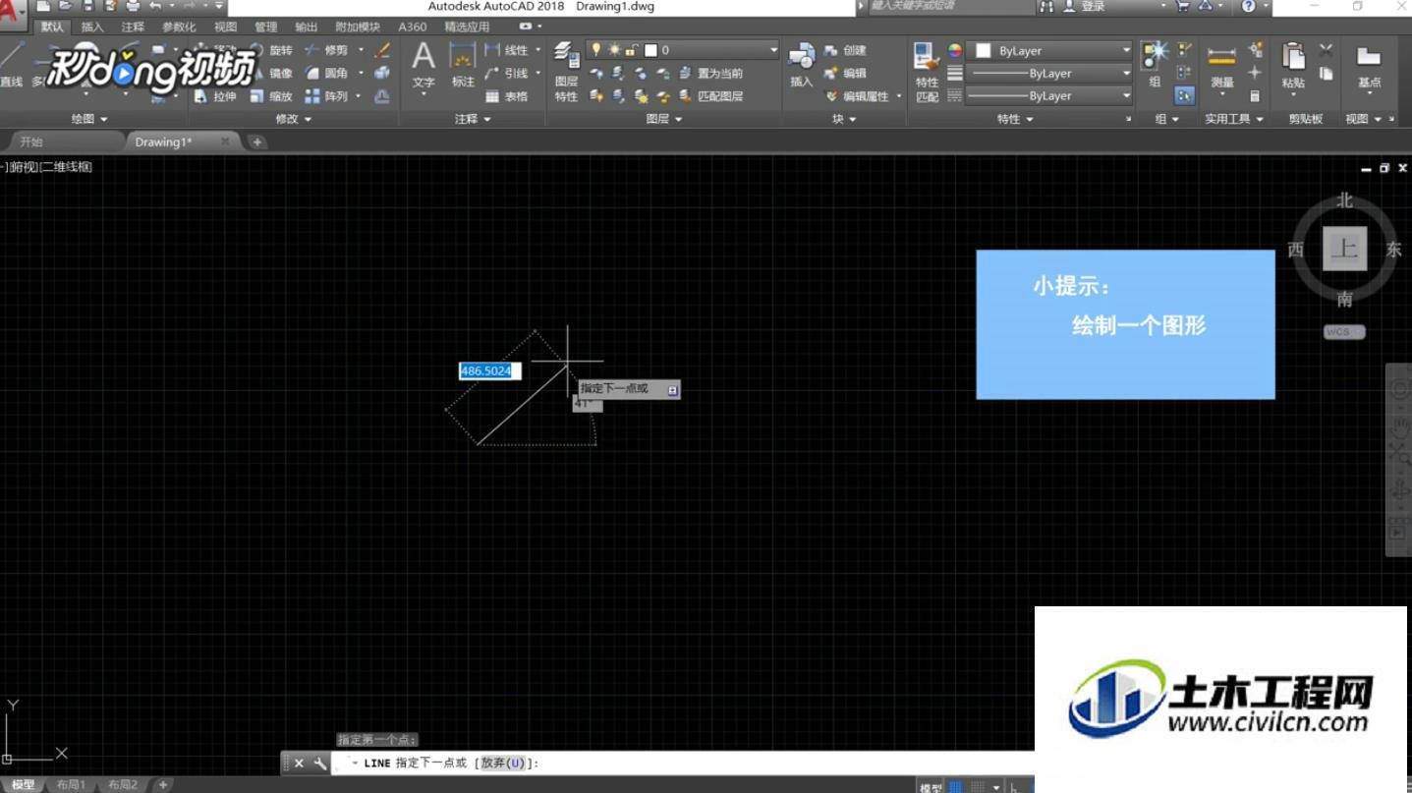Select the Linear (线性) dimension tool
The width and height of the screenshot is (1412, 793).
pos(507,50)
